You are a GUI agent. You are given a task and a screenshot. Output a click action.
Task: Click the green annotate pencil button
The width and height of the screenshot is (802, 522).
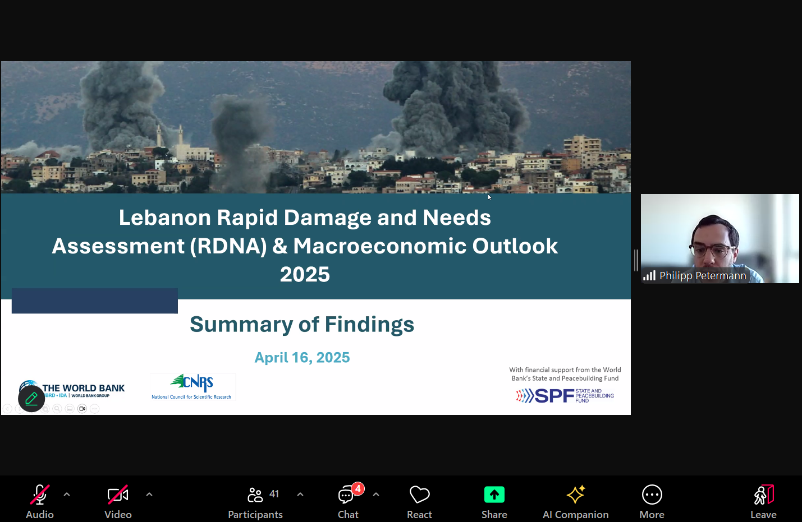coord(31,399)
